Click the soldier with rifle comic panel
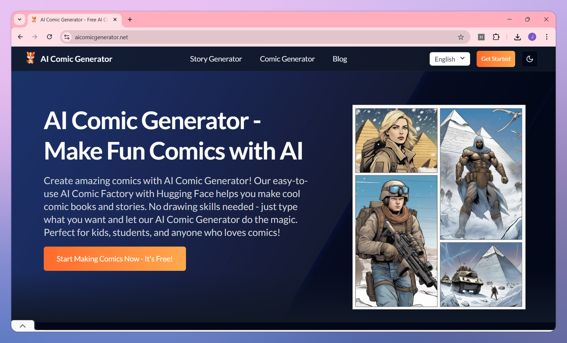 click(396, 242)
